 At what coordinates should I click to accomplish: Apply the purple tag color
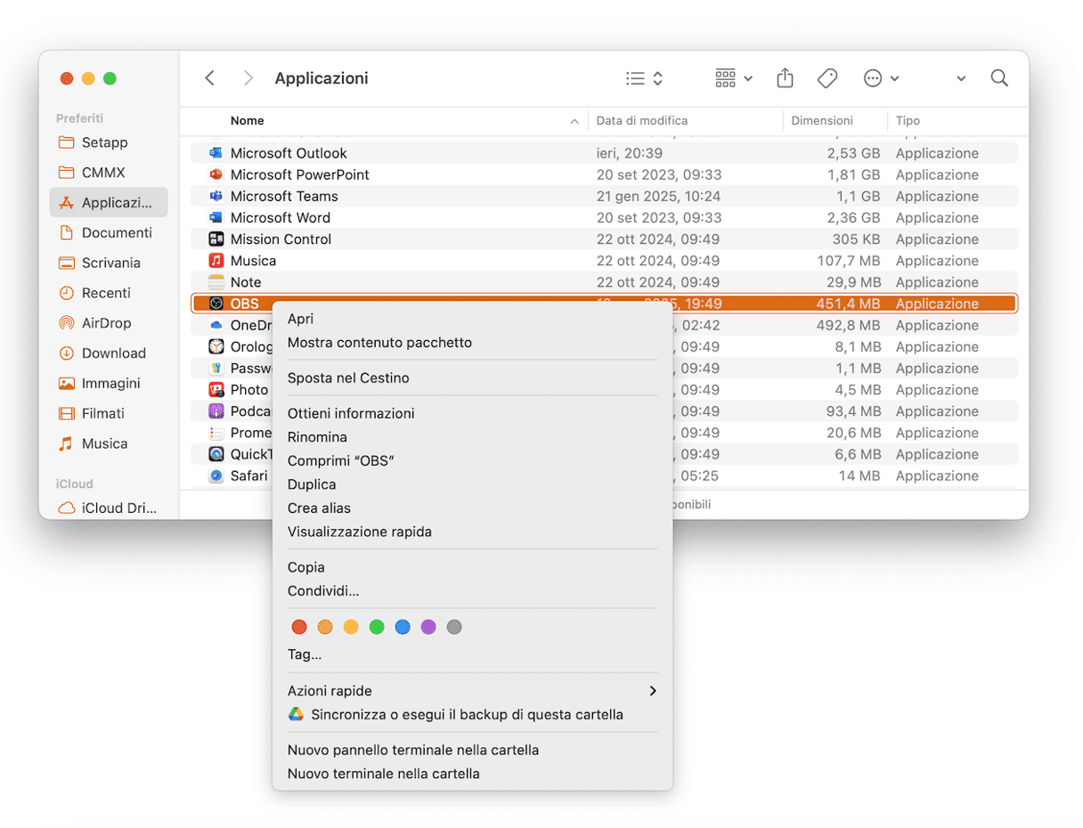click(x=428, y=627)
